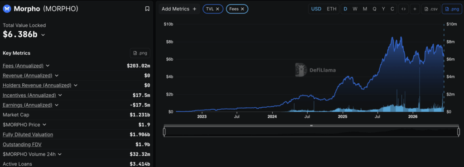Open Add Metrics menu
Viewport: 464px width, 167px height.
179,9
